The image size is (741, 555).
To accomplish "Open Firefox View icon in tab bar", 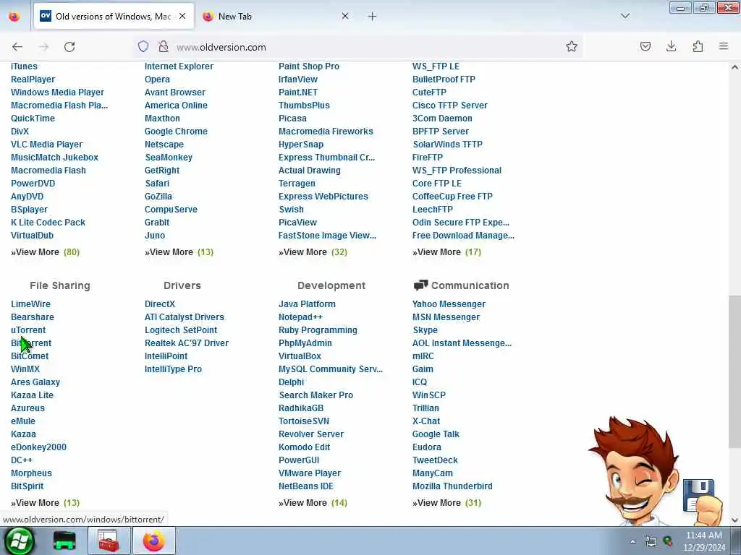I will pyautogui.click(x=14, y=17).
